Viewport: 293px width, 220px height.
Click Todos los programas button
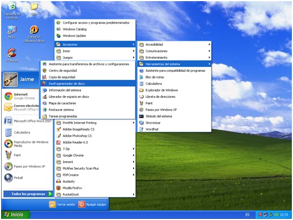point(28,194)
